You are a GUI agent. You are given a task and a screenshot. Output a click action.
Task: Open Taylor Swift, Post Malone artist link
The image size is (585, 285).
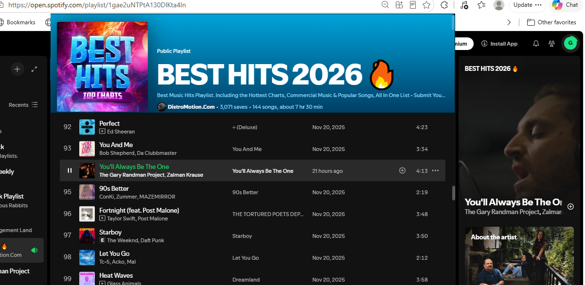pyautogui.click(x=138, y=218)
